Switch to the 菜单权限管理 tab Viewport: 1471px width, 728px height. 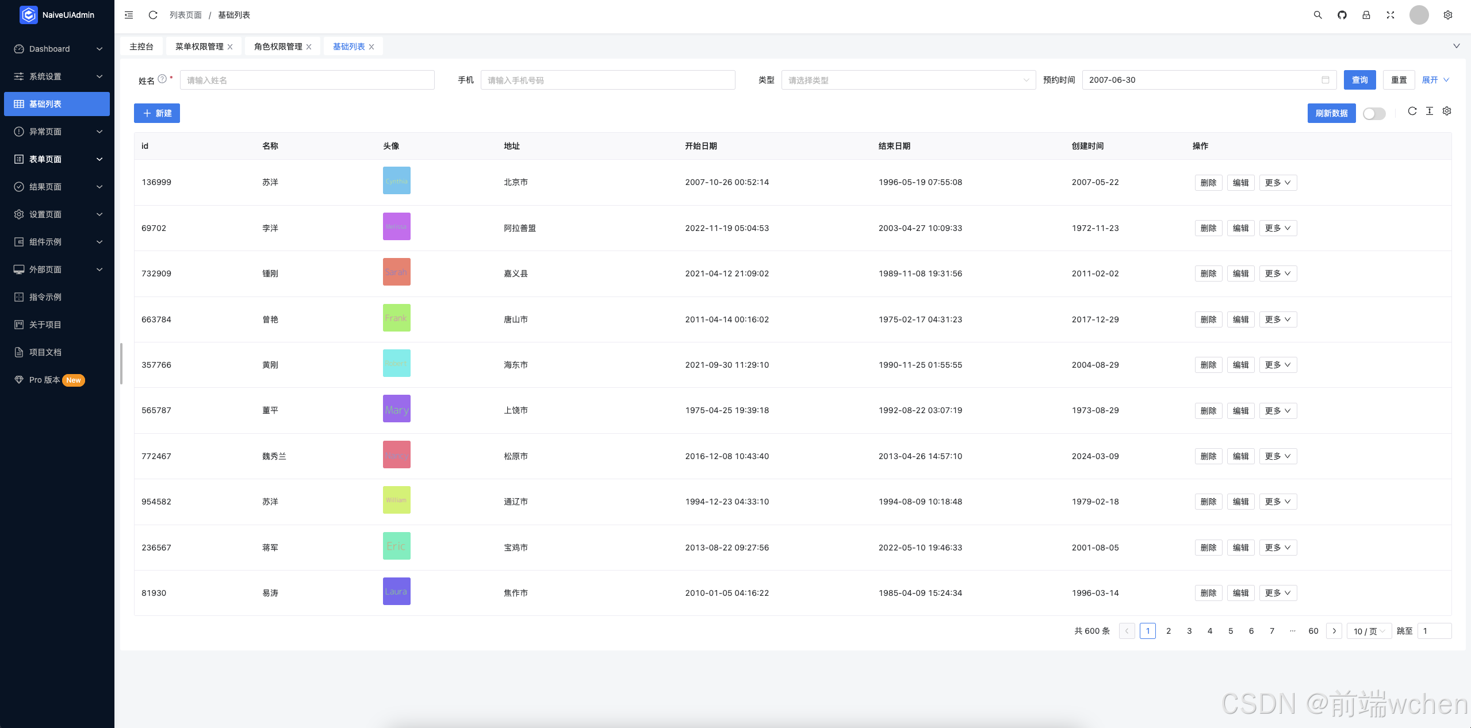tap(199, 47)
